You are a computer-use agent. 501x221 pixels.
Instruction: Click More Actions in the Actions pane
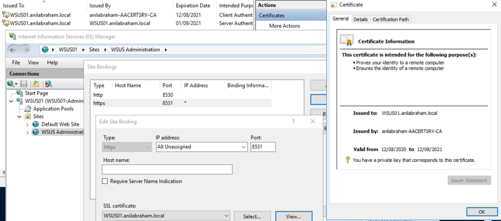click(284, 26)
